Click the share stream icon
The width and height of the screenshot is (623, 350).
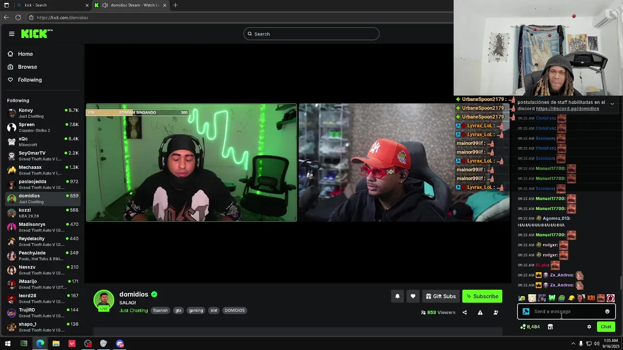(x=464, y=313)
